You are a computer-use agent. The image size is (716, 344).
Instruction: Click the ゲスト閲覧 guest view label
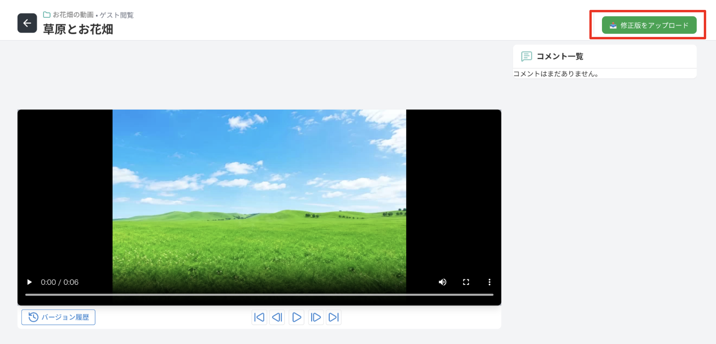pos(117,15)
